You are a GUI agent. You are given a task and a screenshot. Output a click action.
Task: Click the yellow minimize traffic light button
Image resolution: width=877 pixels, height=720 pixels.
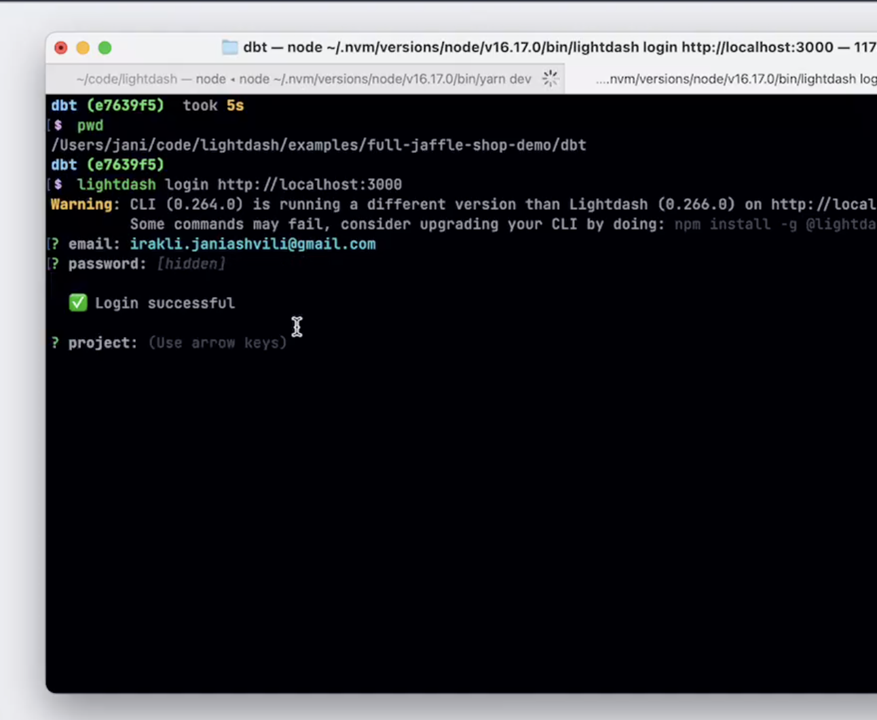(82, 48)
